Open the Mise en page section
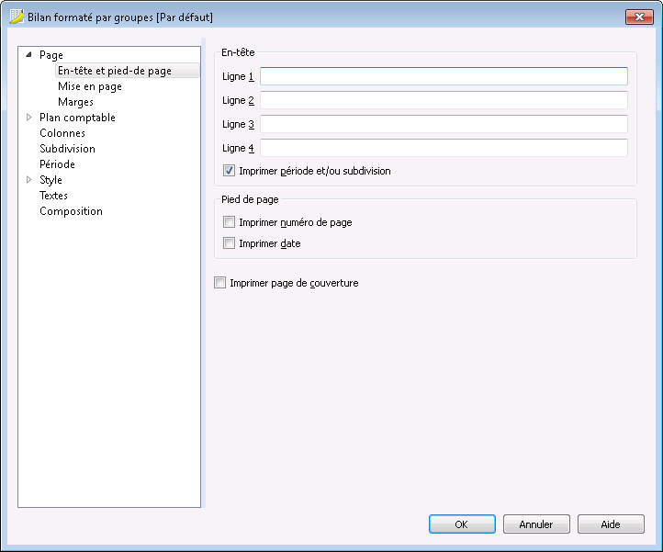Screen dimensions: 663x552 click(x=90, y=86)
